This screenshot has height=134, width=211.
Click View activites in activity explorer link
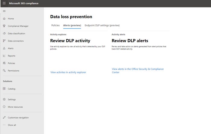pos(68,72)
